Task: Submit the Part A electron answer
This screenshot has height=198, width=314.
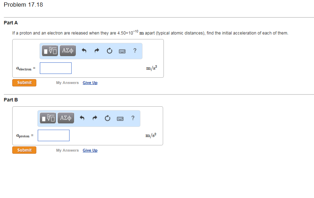Action: tap(24, 83)
